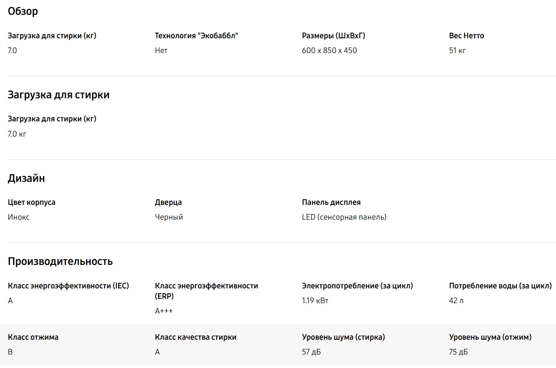This screenshot has height=368, width=556.
Task: Click the "57 дБ" wash noise value
Action: (311, 352)
